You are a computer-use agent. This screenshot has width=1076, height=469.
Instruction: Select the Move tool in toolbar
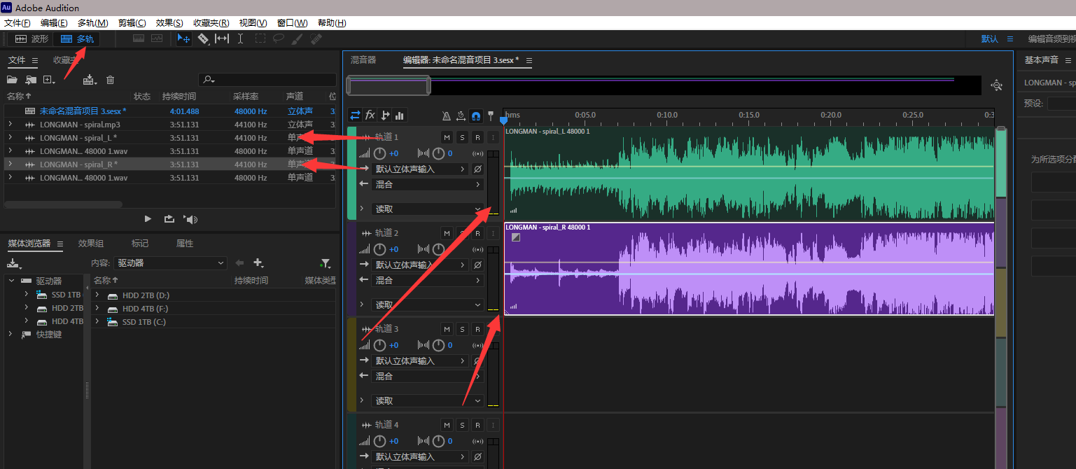183,39
